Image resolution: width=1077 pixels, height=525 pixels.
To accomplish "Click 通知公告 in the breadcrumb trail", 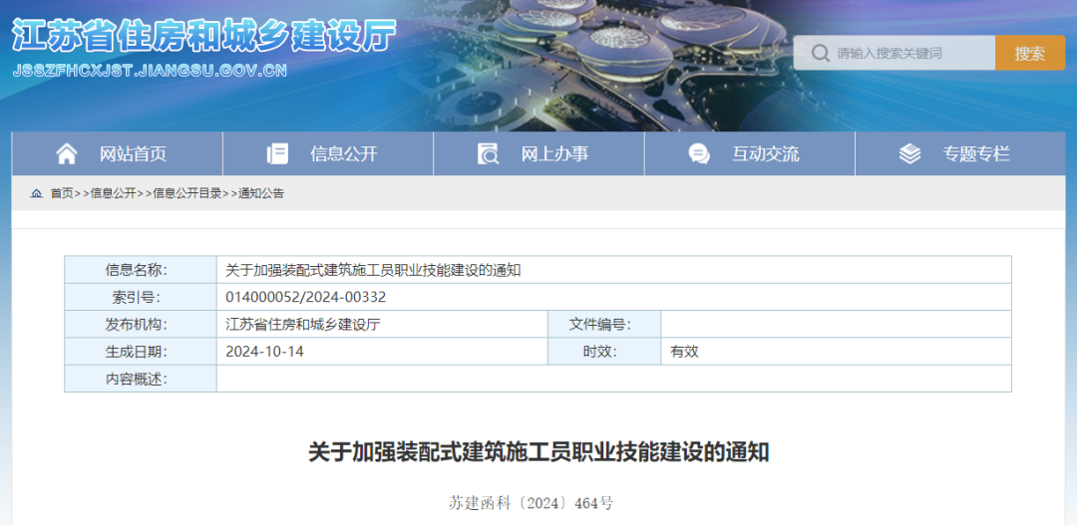I will point(260,193).
